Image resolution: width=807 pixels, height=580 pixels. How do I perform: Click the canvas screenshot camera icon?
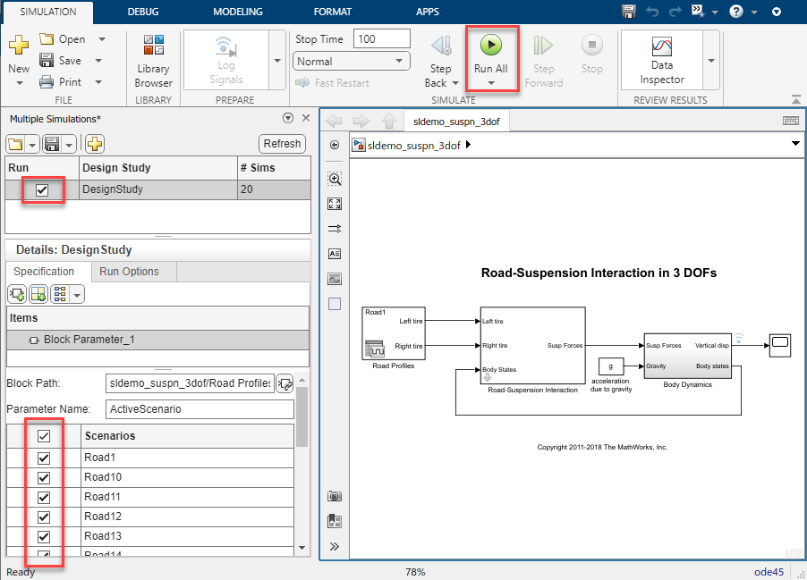[335, 496]
